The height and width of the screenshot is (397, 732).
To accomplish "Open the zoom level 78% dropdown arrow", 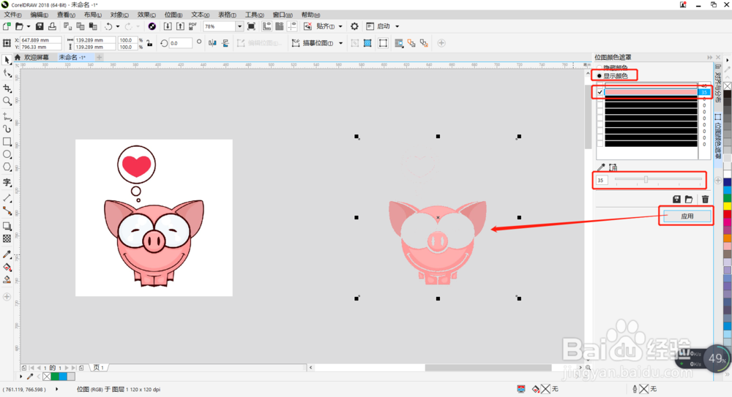I will point(239,26).
